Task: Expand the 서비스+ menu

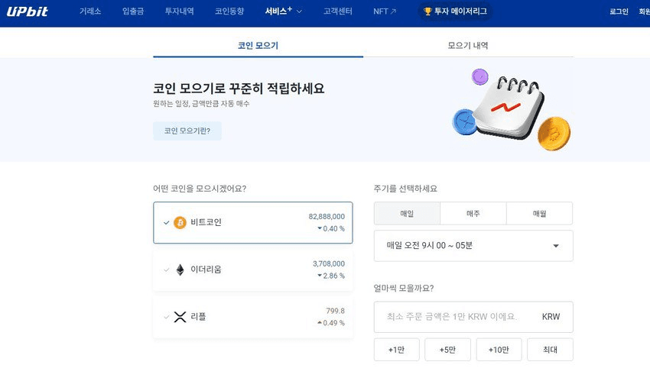Action: pyautogui.click(x=284, y=11)
